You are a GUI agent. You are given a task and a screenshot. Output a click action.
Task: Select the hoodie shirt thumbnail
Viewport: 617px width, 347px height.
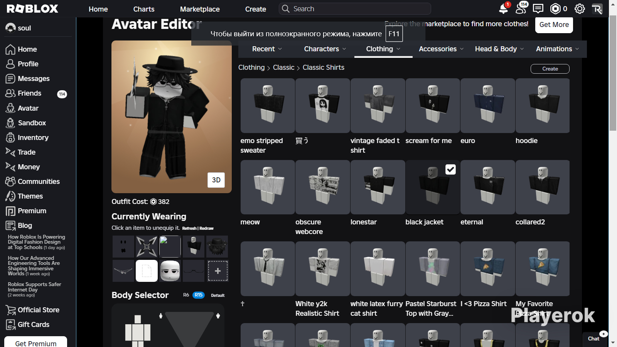543,106
